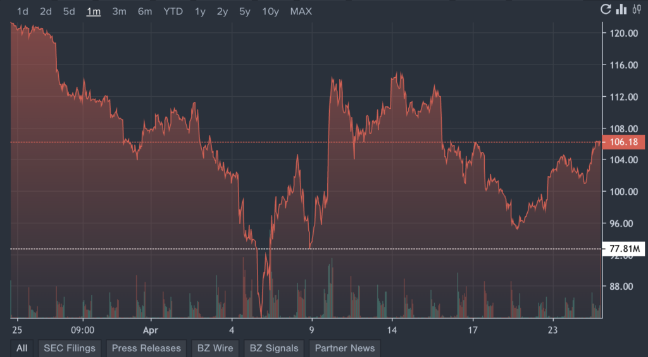Filter news by SEC Filings
The image size is (648, 357).
tap(70, 348)
